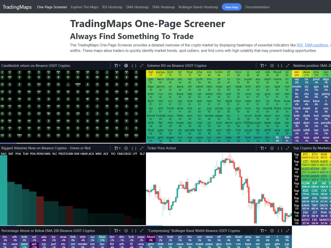The image size is (331, 248).
Task: Click the AEVO cell in Top 150 row
Action: click(x=306, y=221)
